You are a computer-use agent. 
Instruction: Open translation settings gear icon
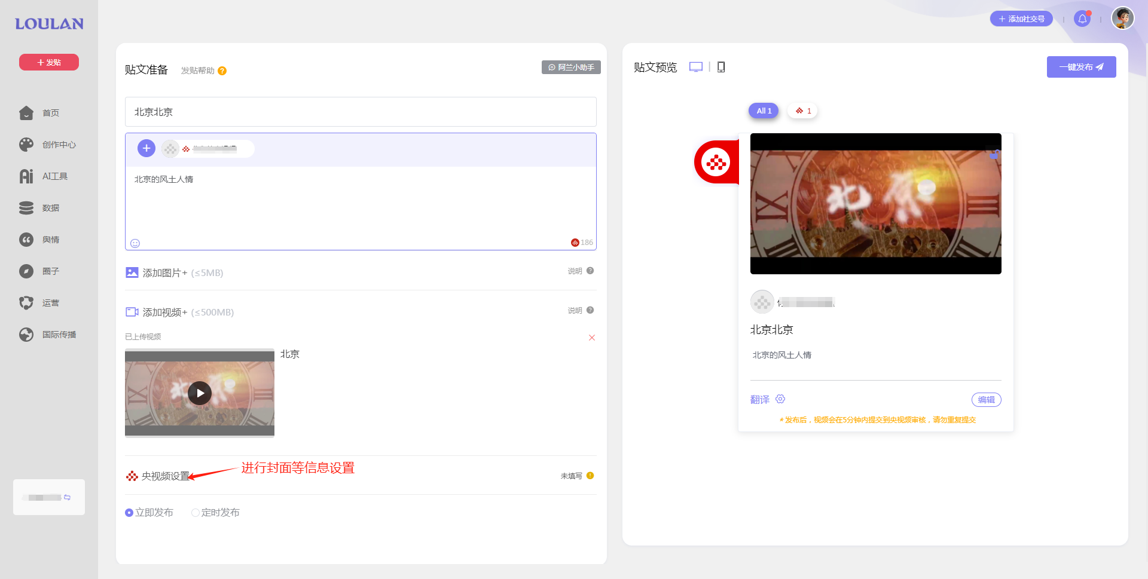(x=780, y=399)
